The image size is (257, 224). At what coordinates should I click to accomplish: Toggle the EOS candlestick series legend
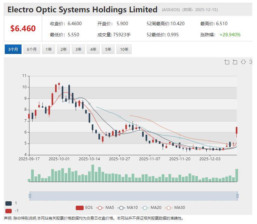[x=84, y=208]
